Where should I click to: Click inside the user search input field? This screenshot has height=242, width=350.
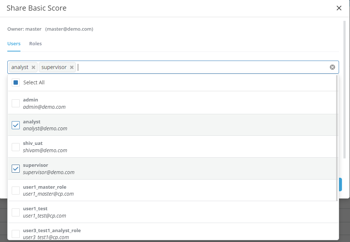(201, 67)
